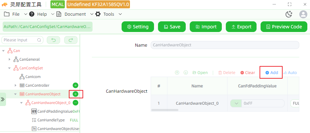Click the 0xFF padding value field
This screenshot has width=310, height=133.
coord(263,103)
